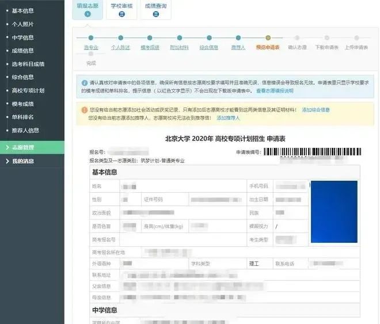Select the 预览申请表 step label

[268, 47]
